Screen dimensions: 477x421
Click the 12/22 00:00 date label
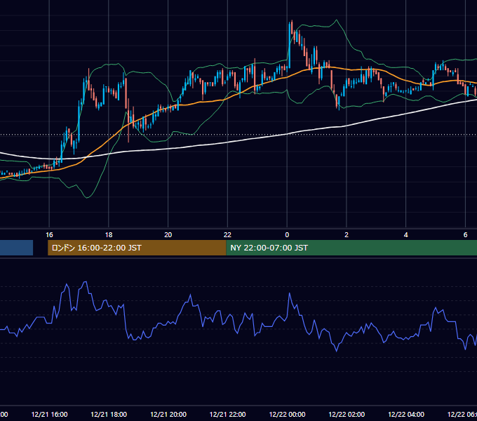[287, 414]
